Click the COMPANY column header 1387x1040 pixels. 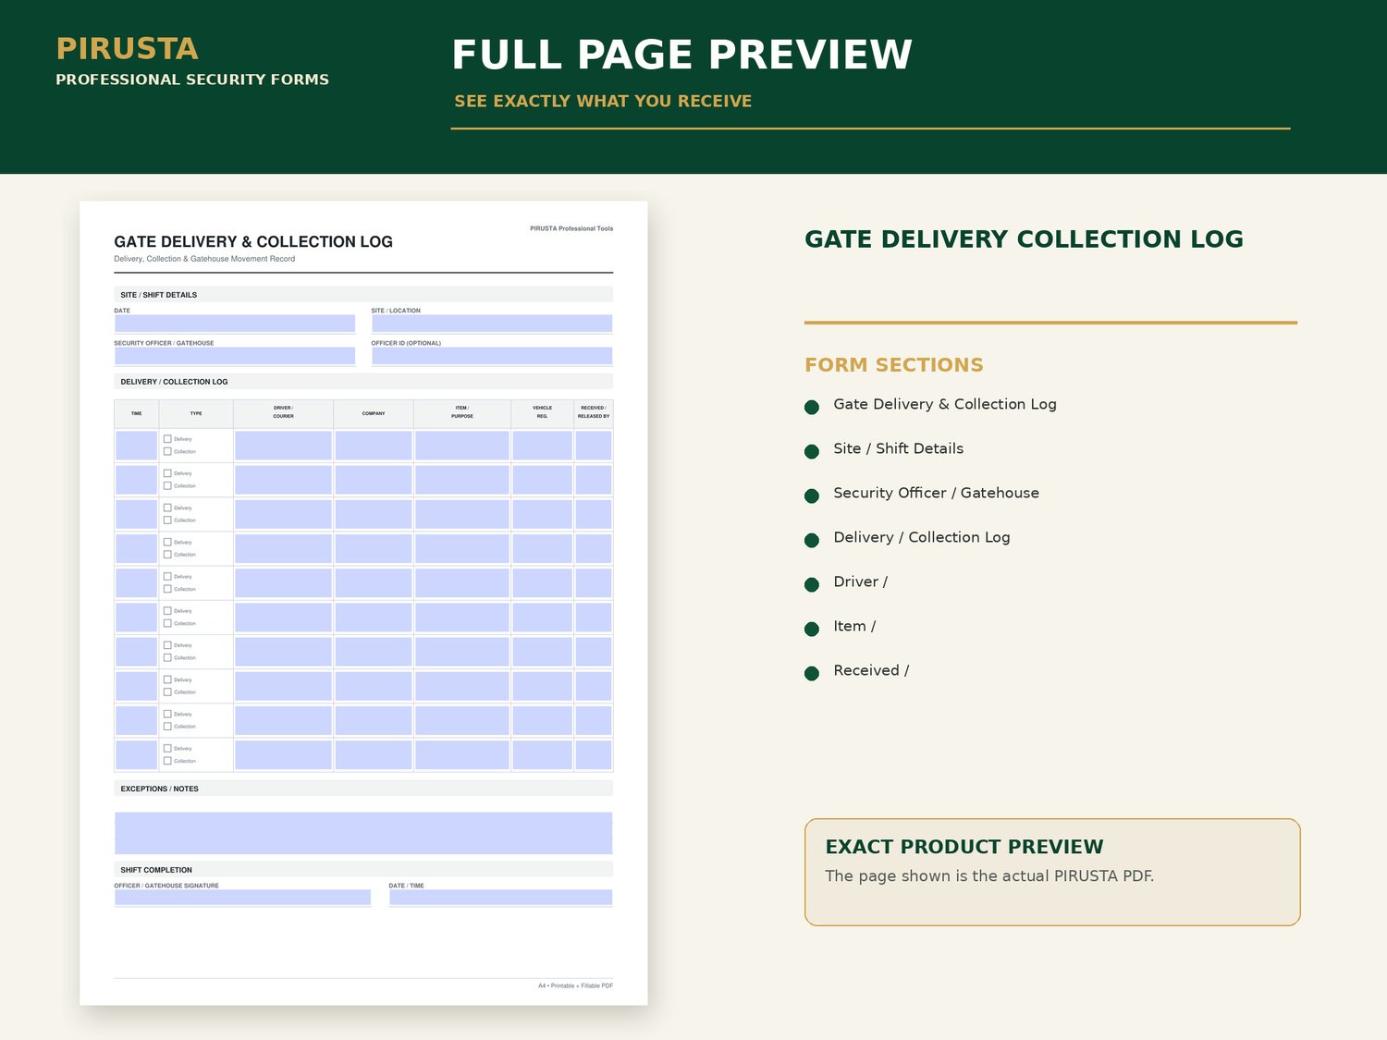(x=374, y=413)
